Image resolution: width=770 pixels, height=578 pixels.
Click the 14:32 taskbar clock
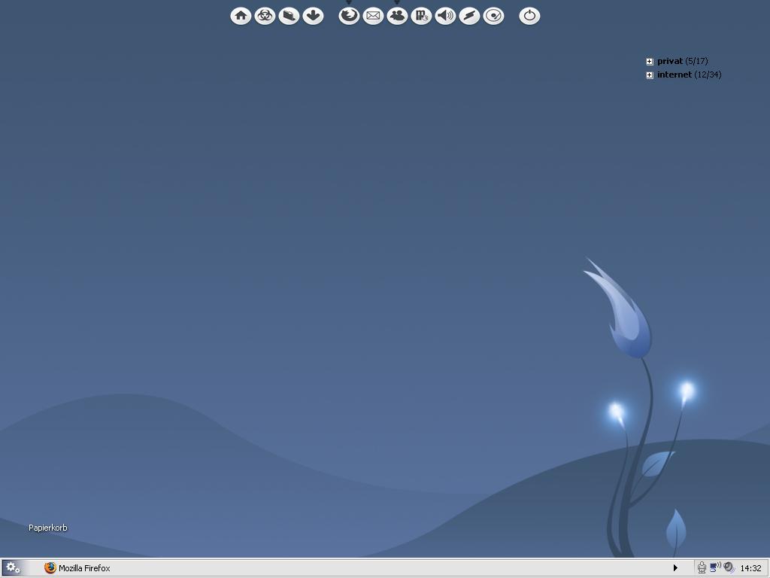tap(750, 568)
